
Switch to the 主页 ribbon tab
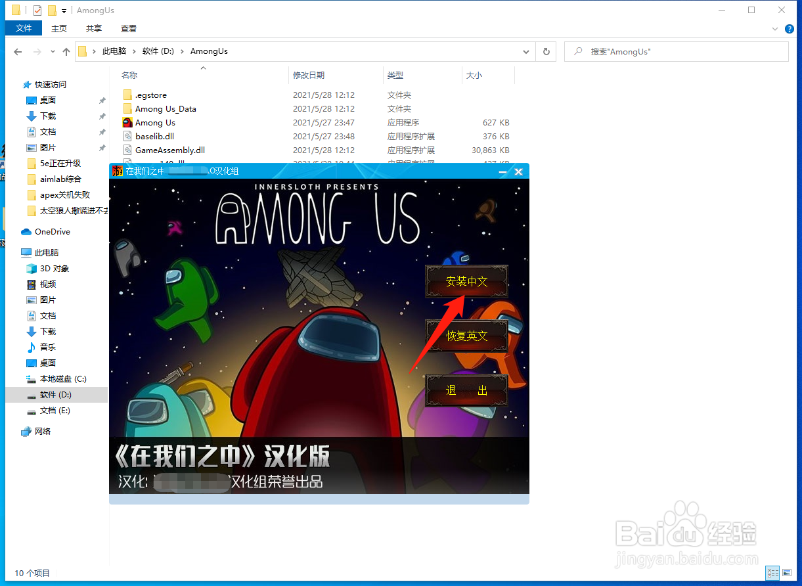click(58, 28)
